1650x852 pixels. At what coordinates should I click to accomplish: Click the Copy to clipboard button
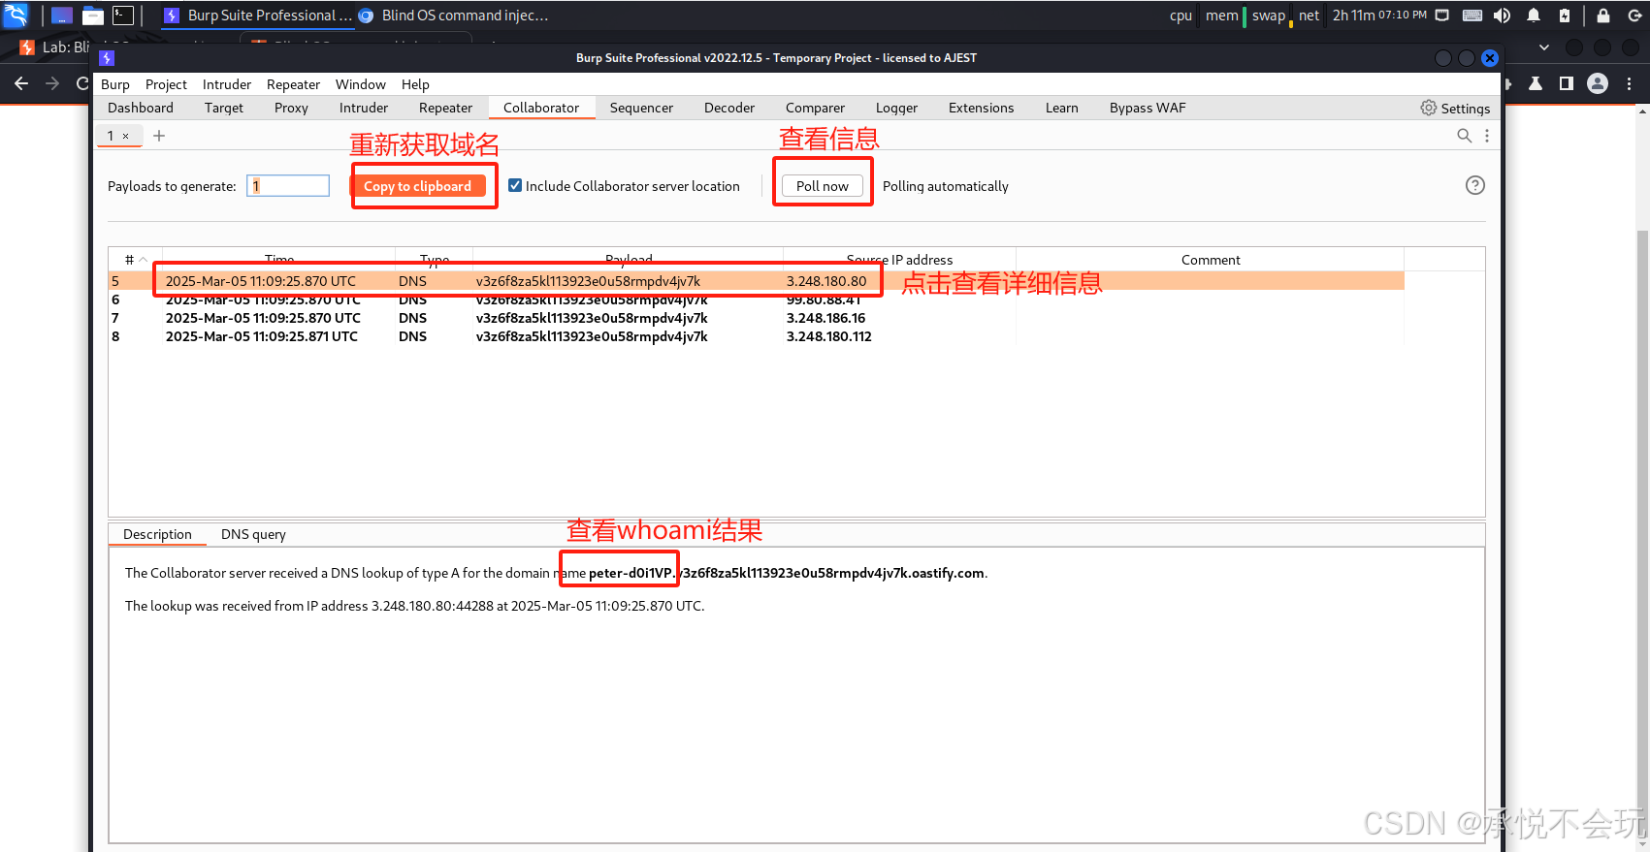(x=417, y=186)
